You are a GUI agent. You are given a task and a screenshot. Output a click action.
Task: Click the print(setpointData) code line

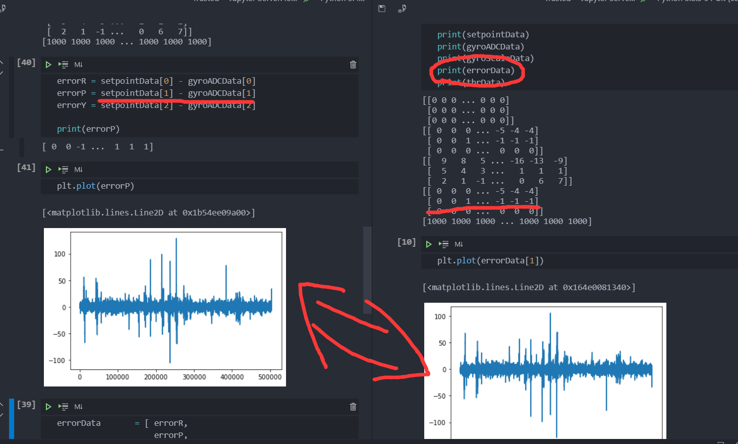[x=483, y=34]
